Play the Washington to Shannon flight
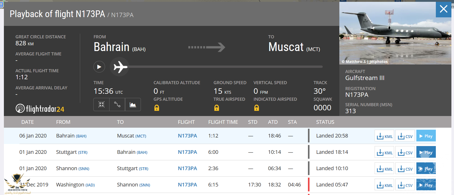454x195 pixels. click(426, 185)
